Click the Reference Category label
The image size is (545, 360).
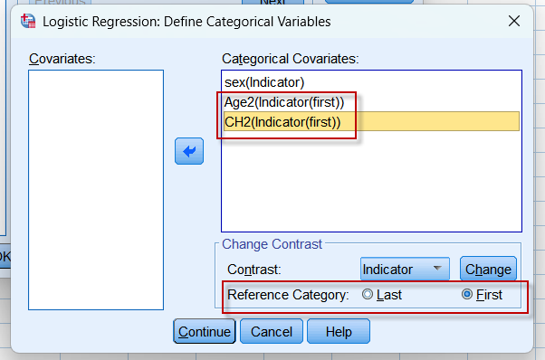(288, 295)
